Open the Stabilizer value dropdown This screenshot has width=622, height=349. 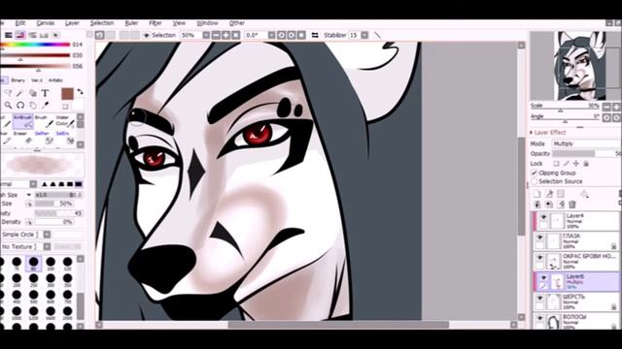click(364, 35)
